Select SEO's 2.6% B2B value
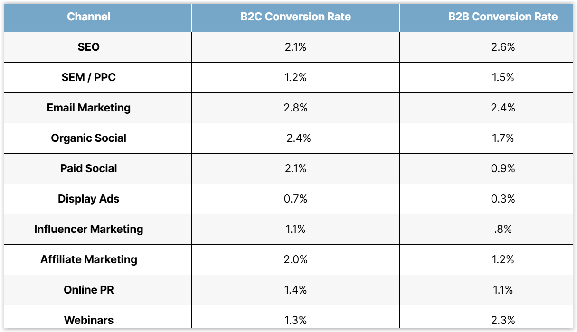 pos(503,47)
